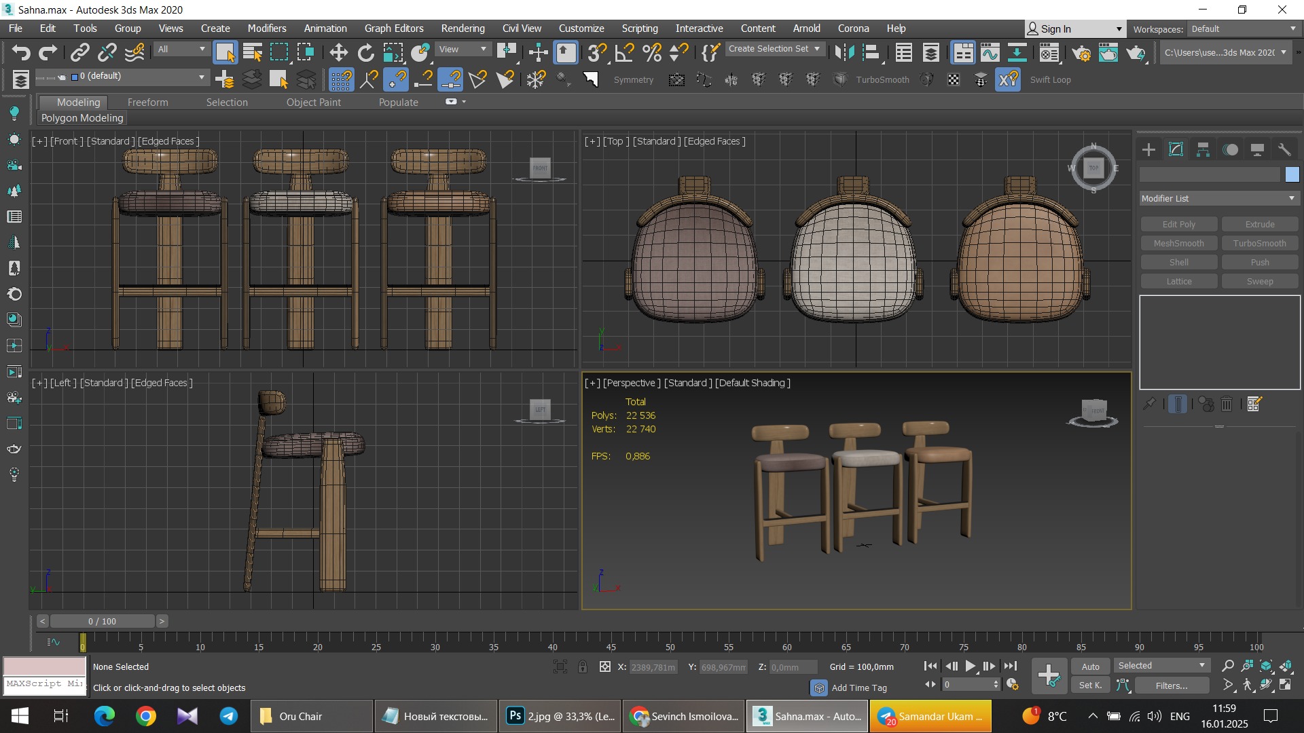
Task: Click the object color swatch
Action: pos(1292,175)
